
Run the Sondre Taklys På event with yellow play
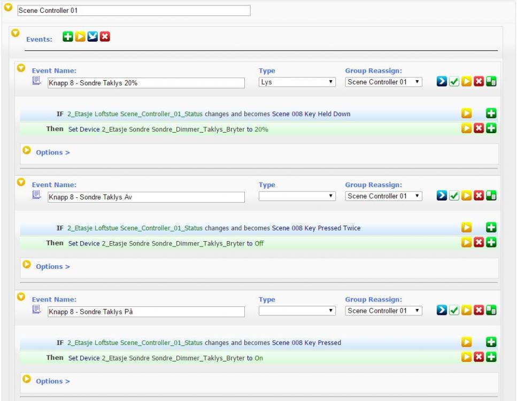[x=467, y=311]
